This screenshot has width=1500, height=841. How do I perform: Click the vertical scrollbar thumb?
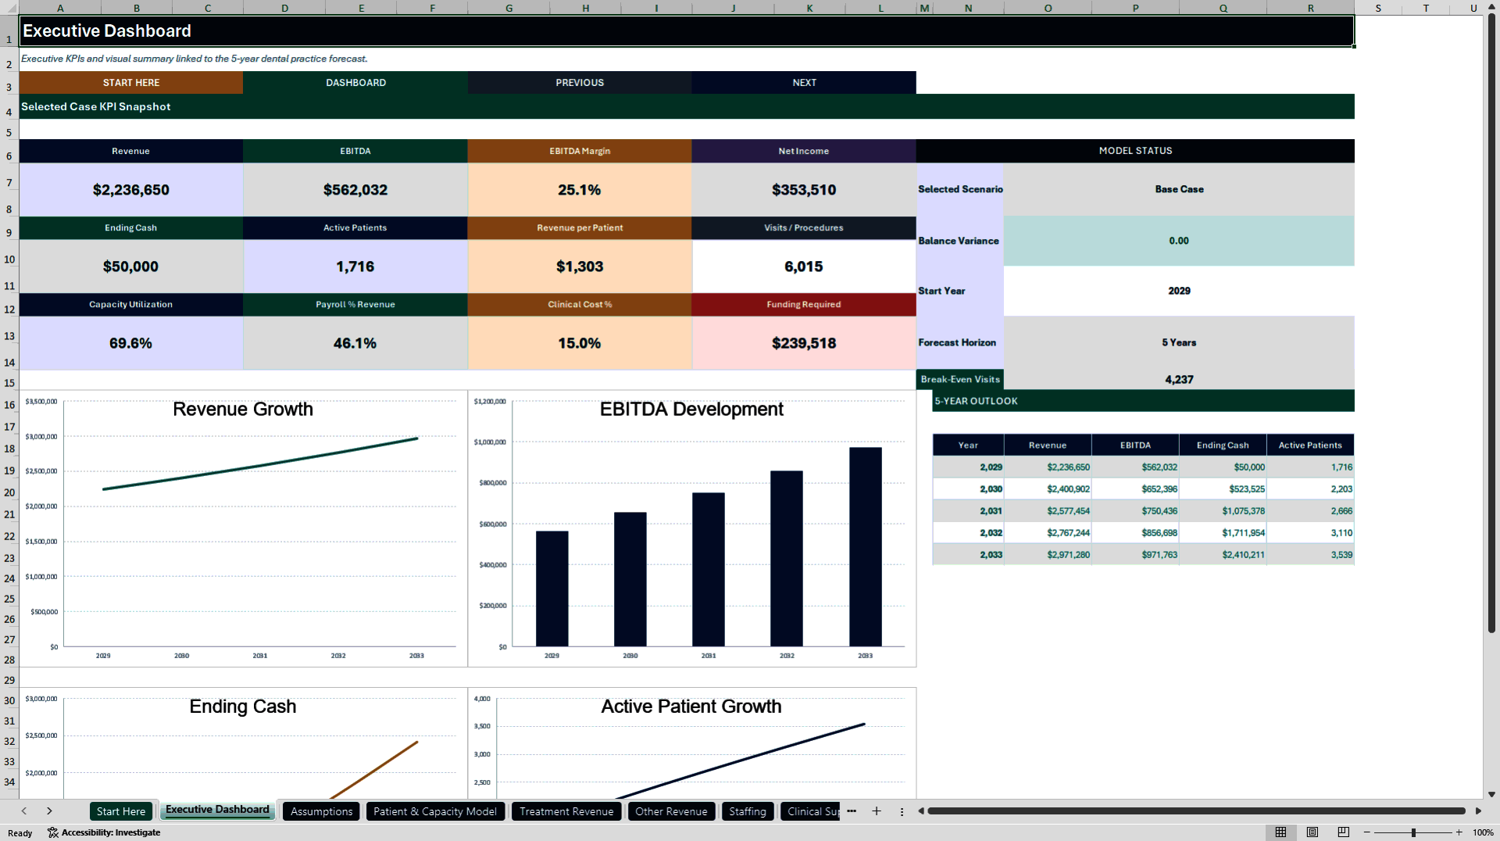coord(1491,324)
